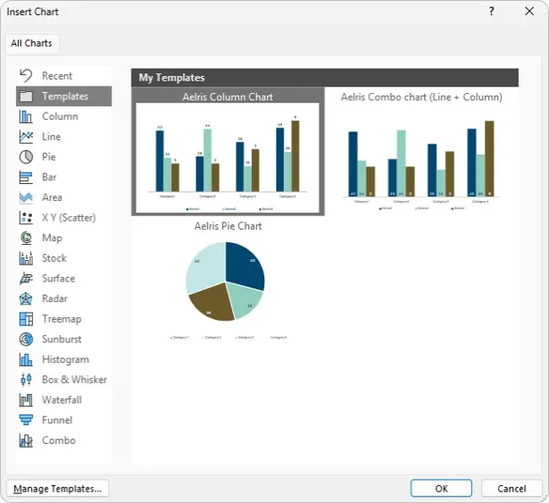Dismiss dialog with Cancel button

[512, 489]
